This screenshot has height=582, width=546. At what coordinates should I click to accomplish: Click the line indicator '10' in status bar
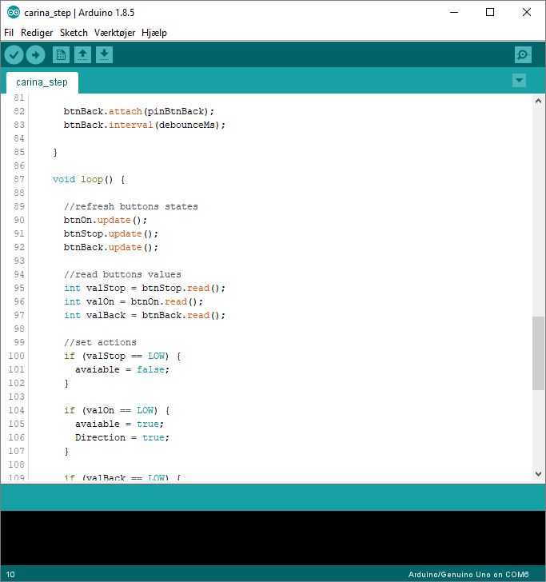click(x=10, y=575)
